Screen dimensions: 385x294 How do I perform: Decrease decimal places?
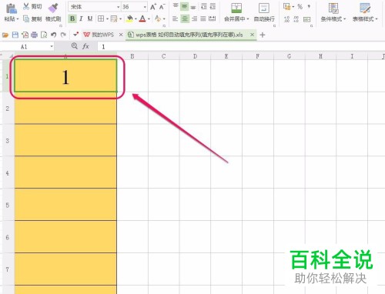296,19
